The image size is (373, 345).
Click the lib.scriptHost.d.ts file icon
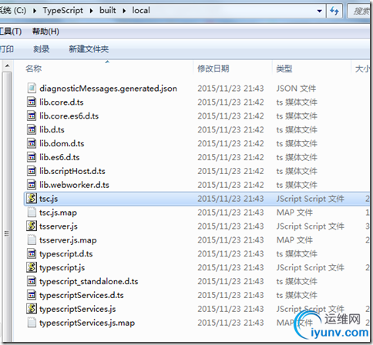pos(32,171)
